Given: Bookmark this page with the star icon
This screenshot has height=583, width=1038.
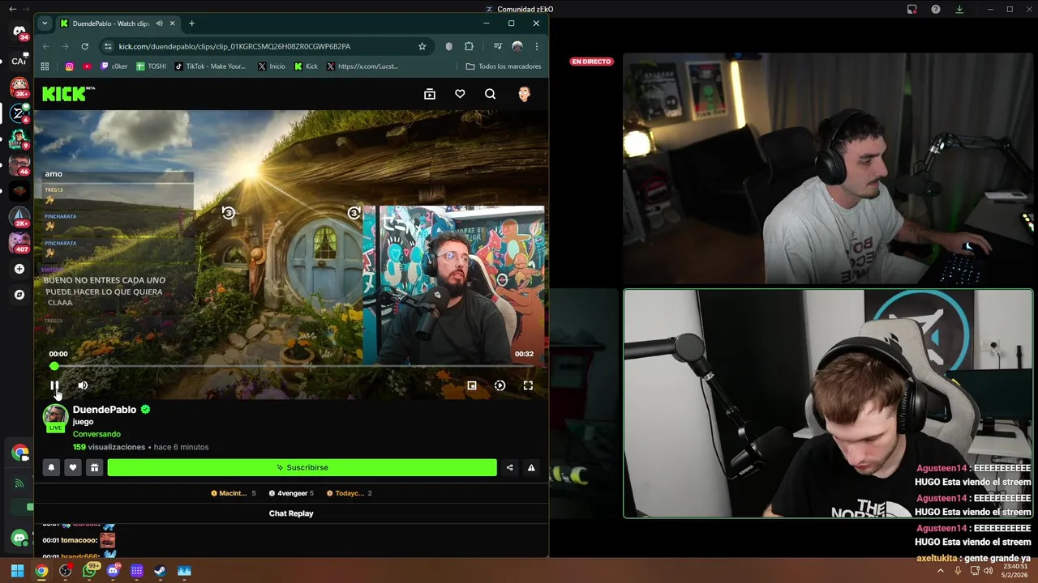Looking at the screenshot, I should (x=422, y=46).
